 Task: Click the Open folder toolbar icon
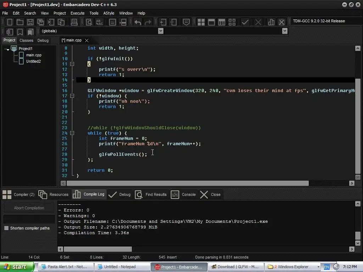click(x=20, y=22)
